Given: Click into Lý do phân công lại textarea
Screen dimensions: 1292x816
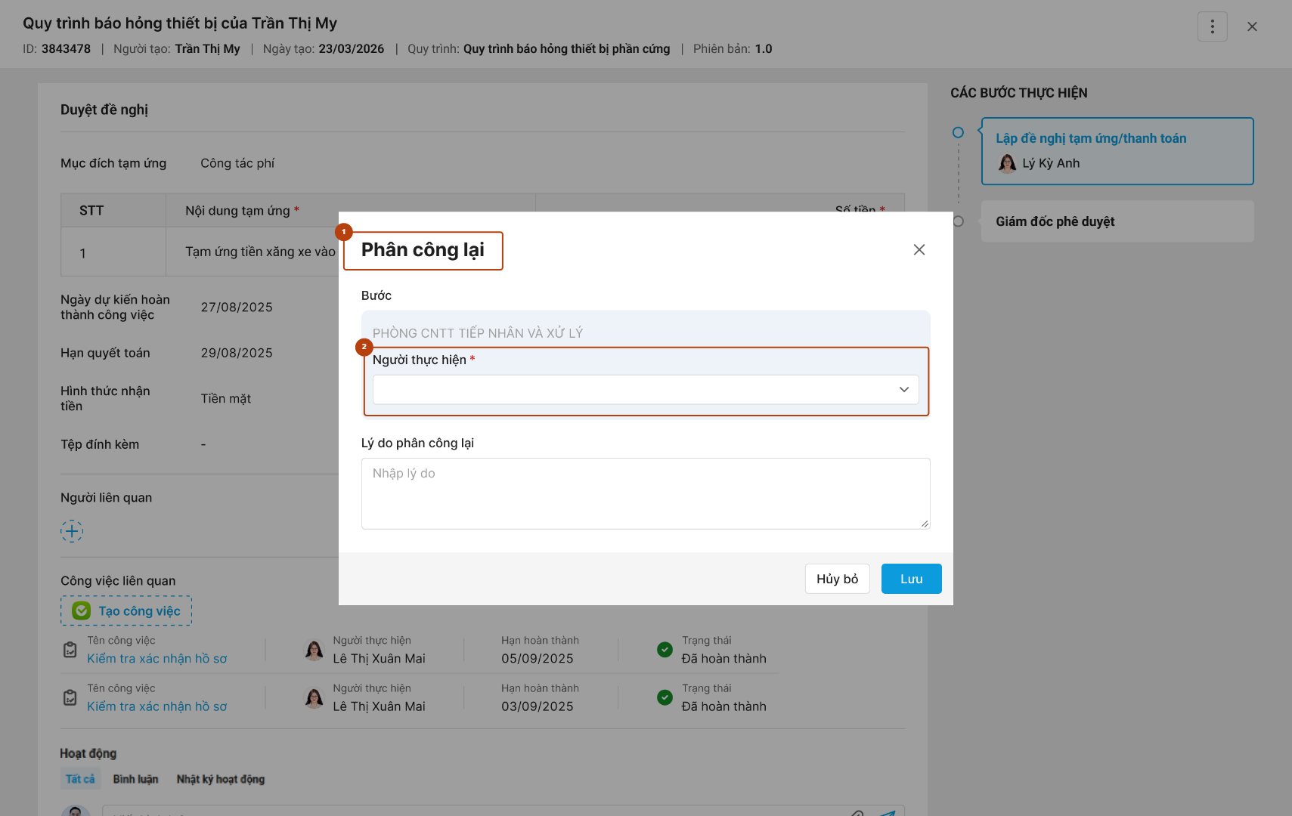Looking at the screenshot, I should (x=645, y=493).
